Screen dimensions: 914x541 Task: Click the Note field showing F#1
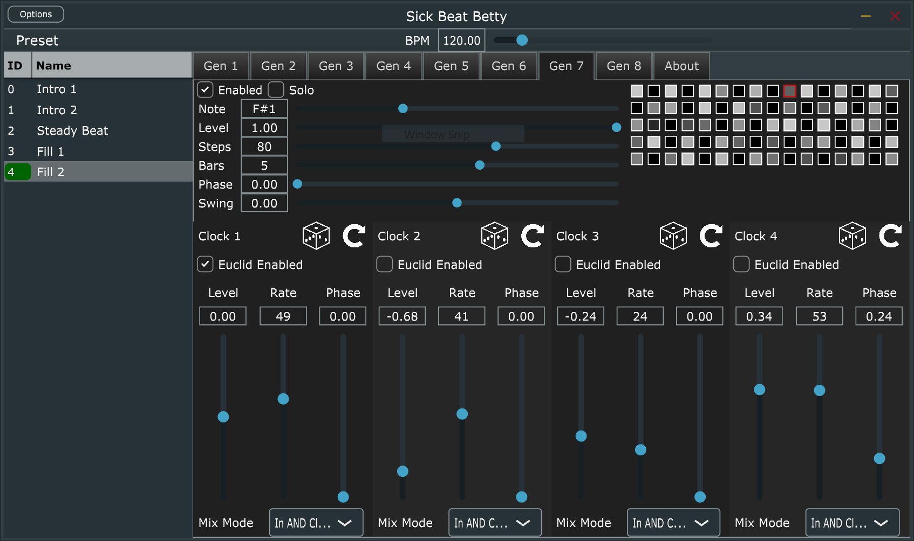click(264, 109)
